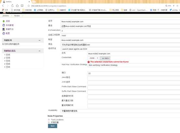
Task: Select the Jenkins browser tab
Action: (x=16, y=2)
